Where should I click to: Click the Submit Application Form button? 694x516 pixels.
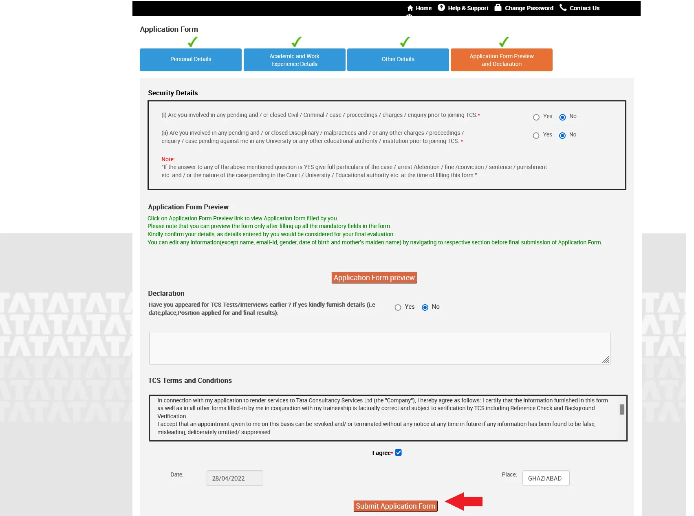395,506
